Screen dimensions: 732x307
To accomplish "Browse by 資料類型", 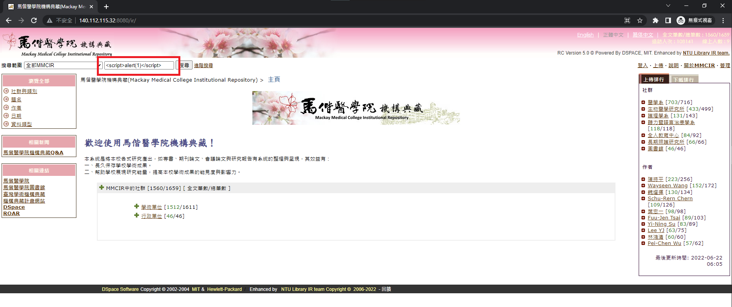I will (21, 124).
